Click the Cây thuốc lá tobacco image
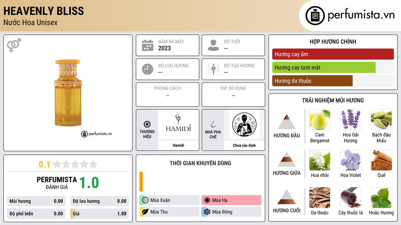 [x=350, y=198]
